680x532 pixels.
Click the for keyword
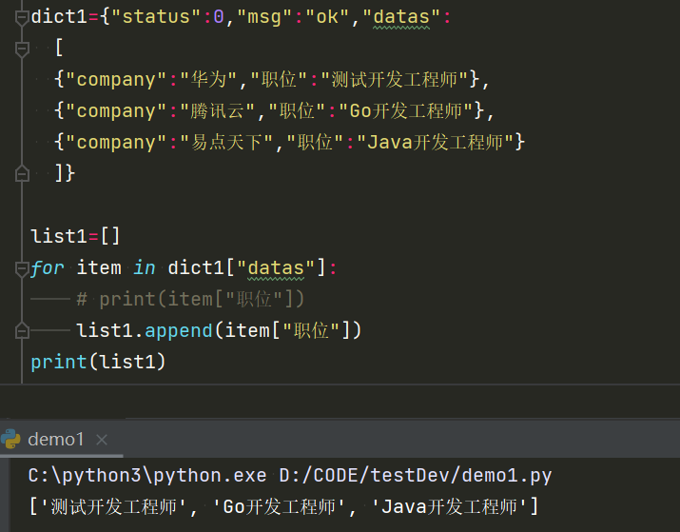48,268
